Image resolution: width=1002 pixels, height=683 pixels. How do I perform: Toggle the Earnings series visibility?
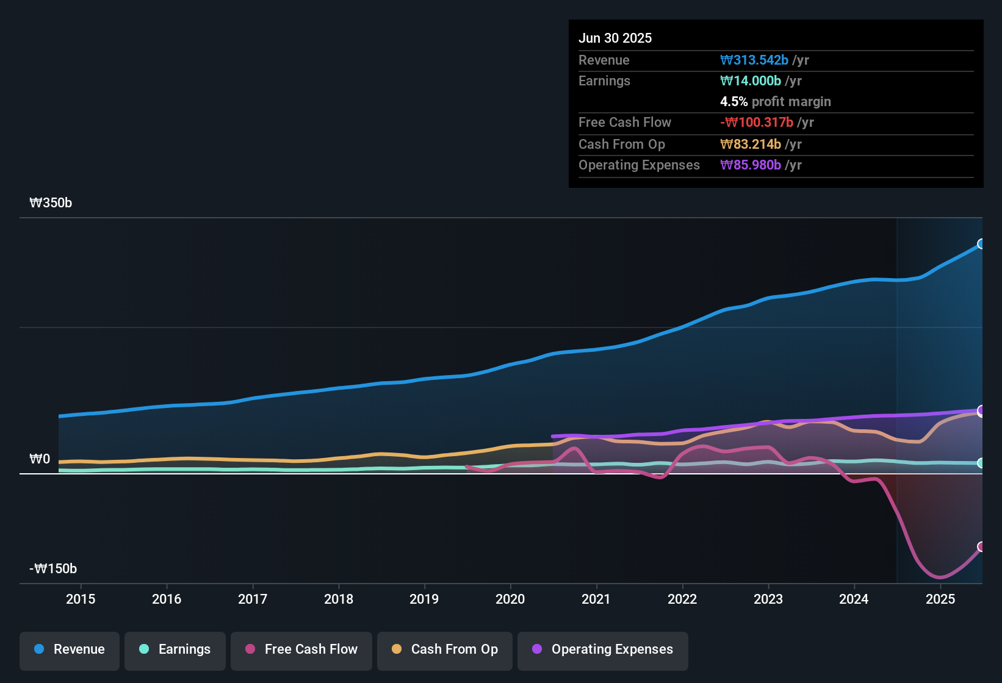click(175, 649)
